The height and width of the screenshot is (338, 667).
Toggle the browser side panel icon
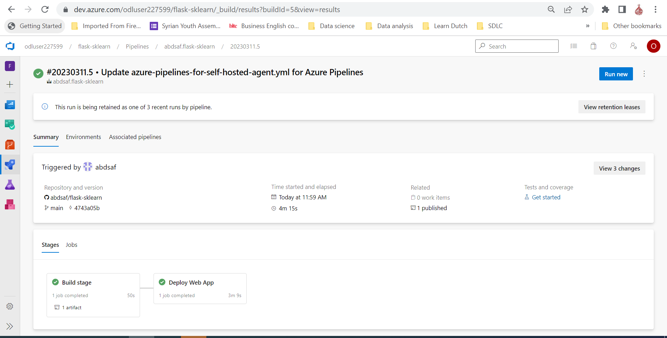pos(622,9)
